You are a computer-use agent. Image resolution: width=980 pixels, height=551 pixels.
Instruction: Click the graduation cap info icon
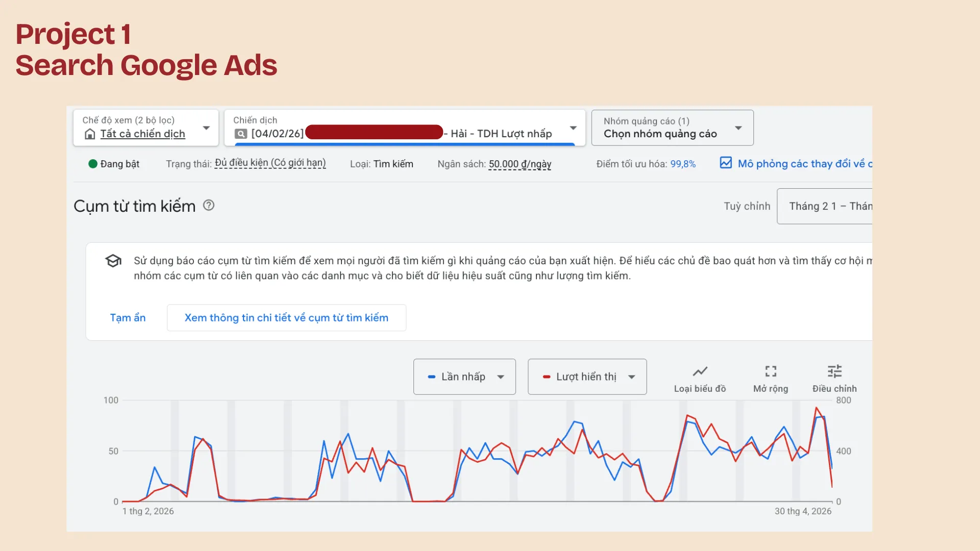tap(113, 261)
